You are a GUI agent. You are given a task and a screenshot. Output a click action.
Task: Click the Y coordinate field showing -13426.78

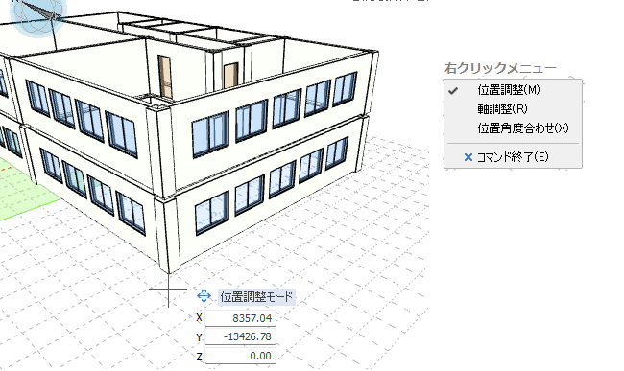point(240,336)
